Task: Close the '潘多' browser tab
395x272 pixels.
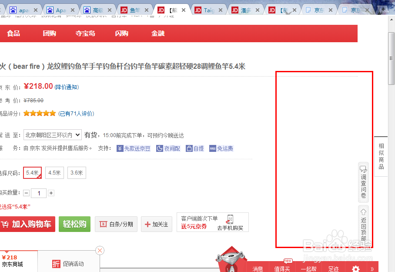Action: [258, 10]
